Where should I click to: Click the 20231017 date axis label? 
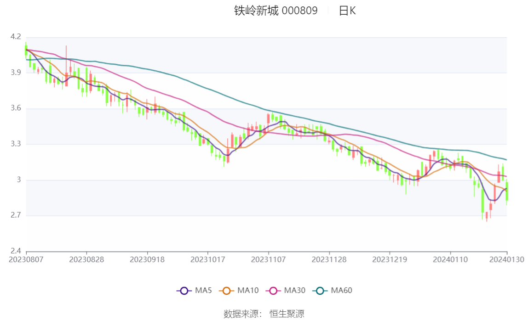click(208, 260)
